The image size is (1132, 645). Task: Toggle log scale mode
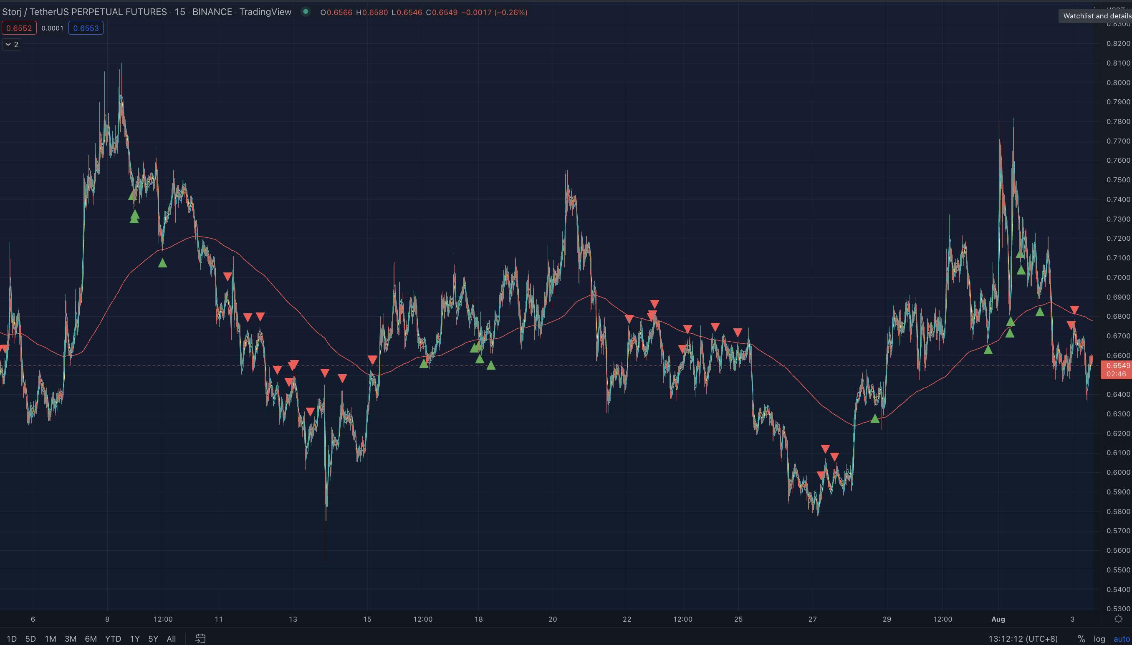(1099, 638)
